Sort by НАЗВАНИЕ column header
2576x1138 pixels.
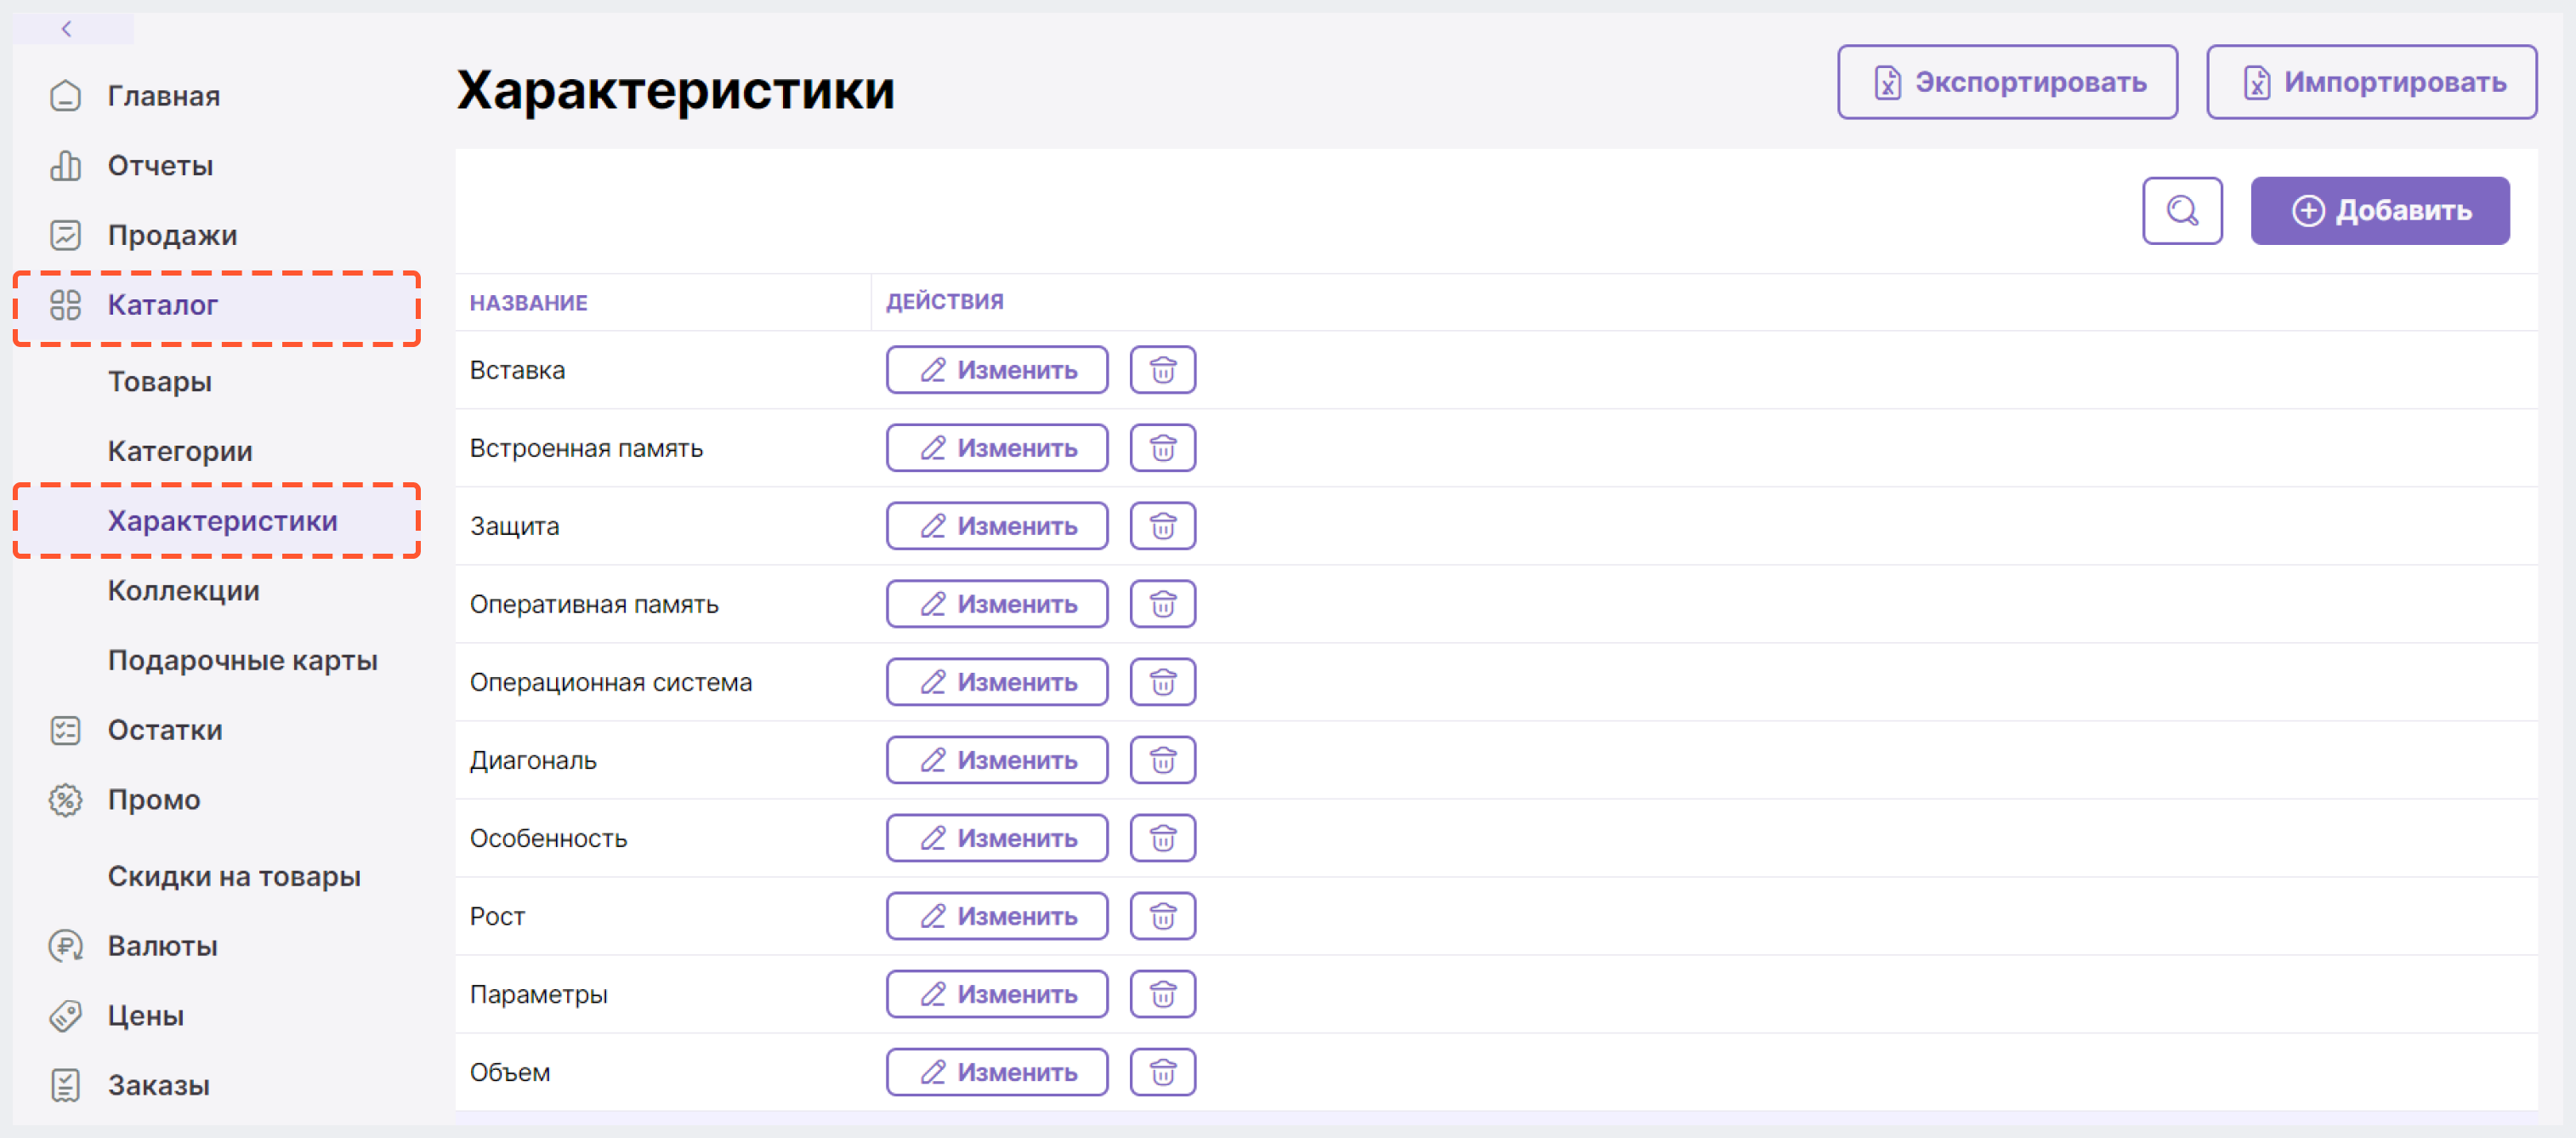(x=528, y=303)
